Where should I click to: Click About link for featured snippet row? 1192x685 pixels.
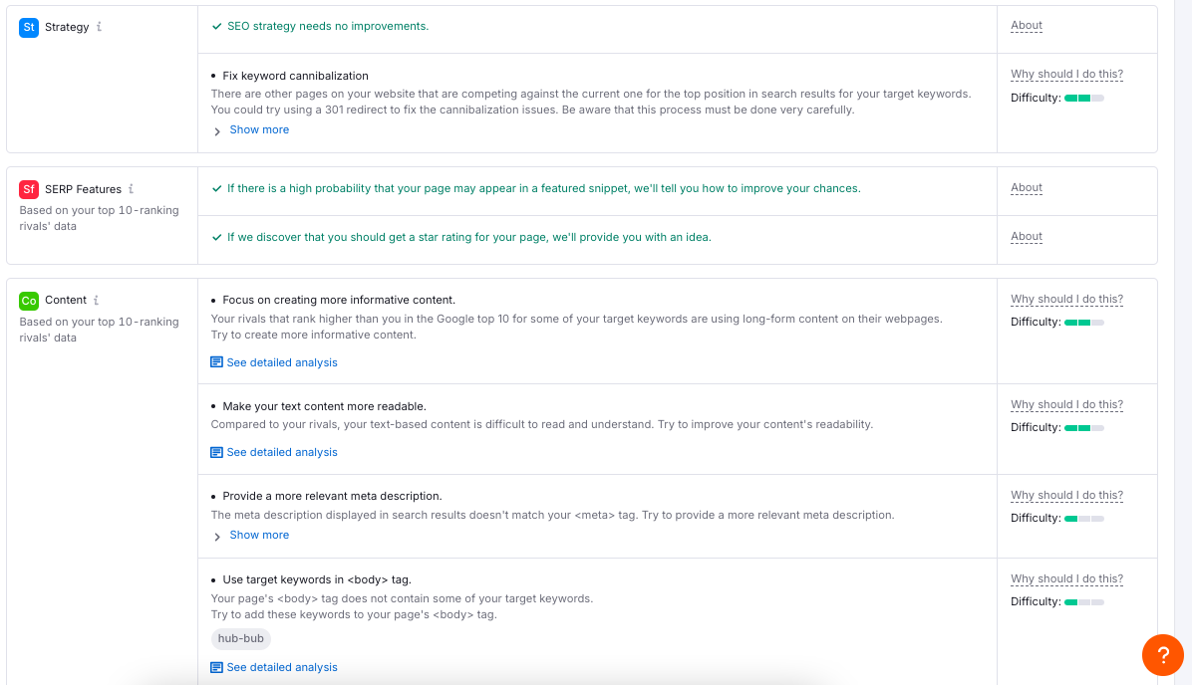coord(1026,187)
